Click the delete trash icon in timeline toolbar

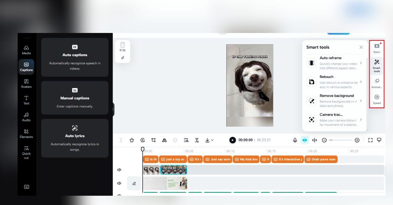(132, 140)
